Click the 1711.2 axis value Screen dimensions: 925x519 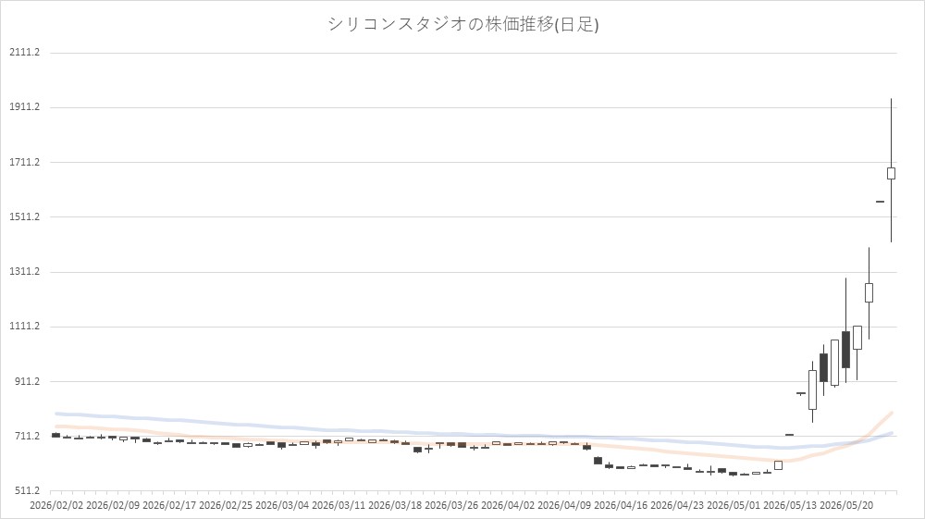25,162
